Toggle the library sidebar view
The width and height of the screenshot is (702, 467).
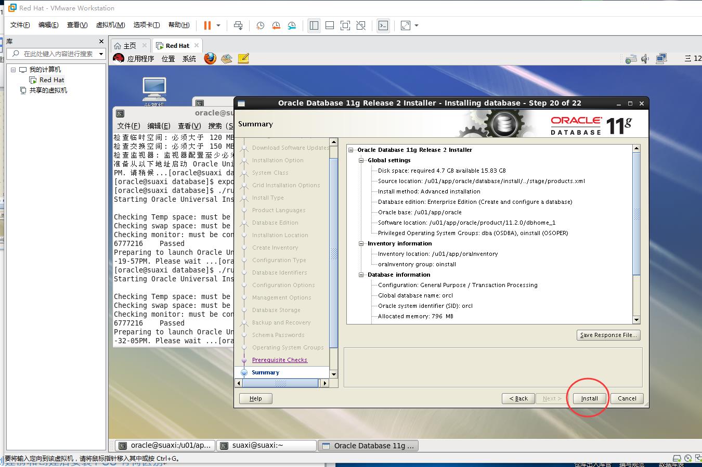pos(314,25)
